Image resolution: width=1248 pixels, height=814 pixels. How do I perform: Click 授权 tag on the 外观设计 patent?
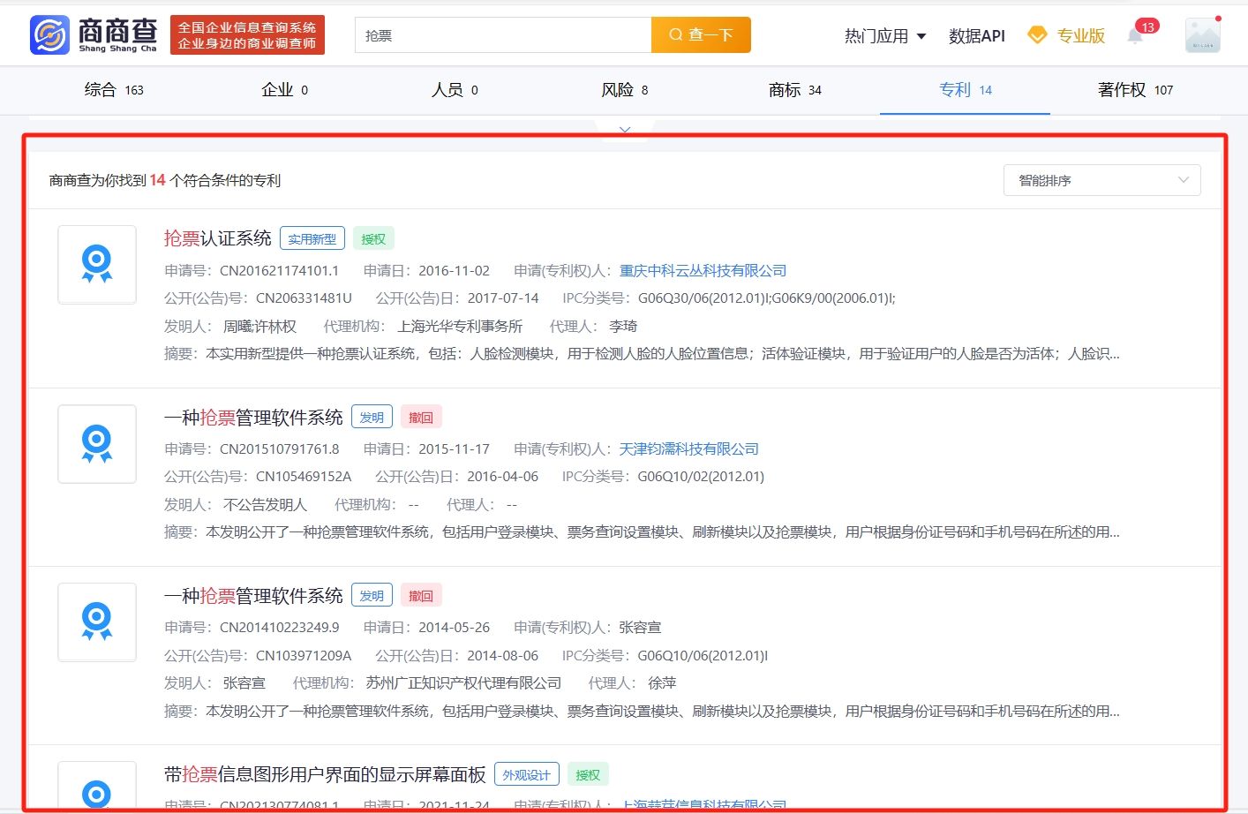click(588, 775)
